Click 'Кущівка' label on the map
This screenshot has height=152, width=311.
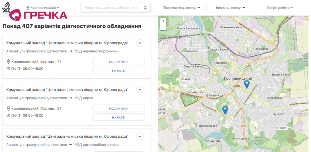click(x=279, y=114)
